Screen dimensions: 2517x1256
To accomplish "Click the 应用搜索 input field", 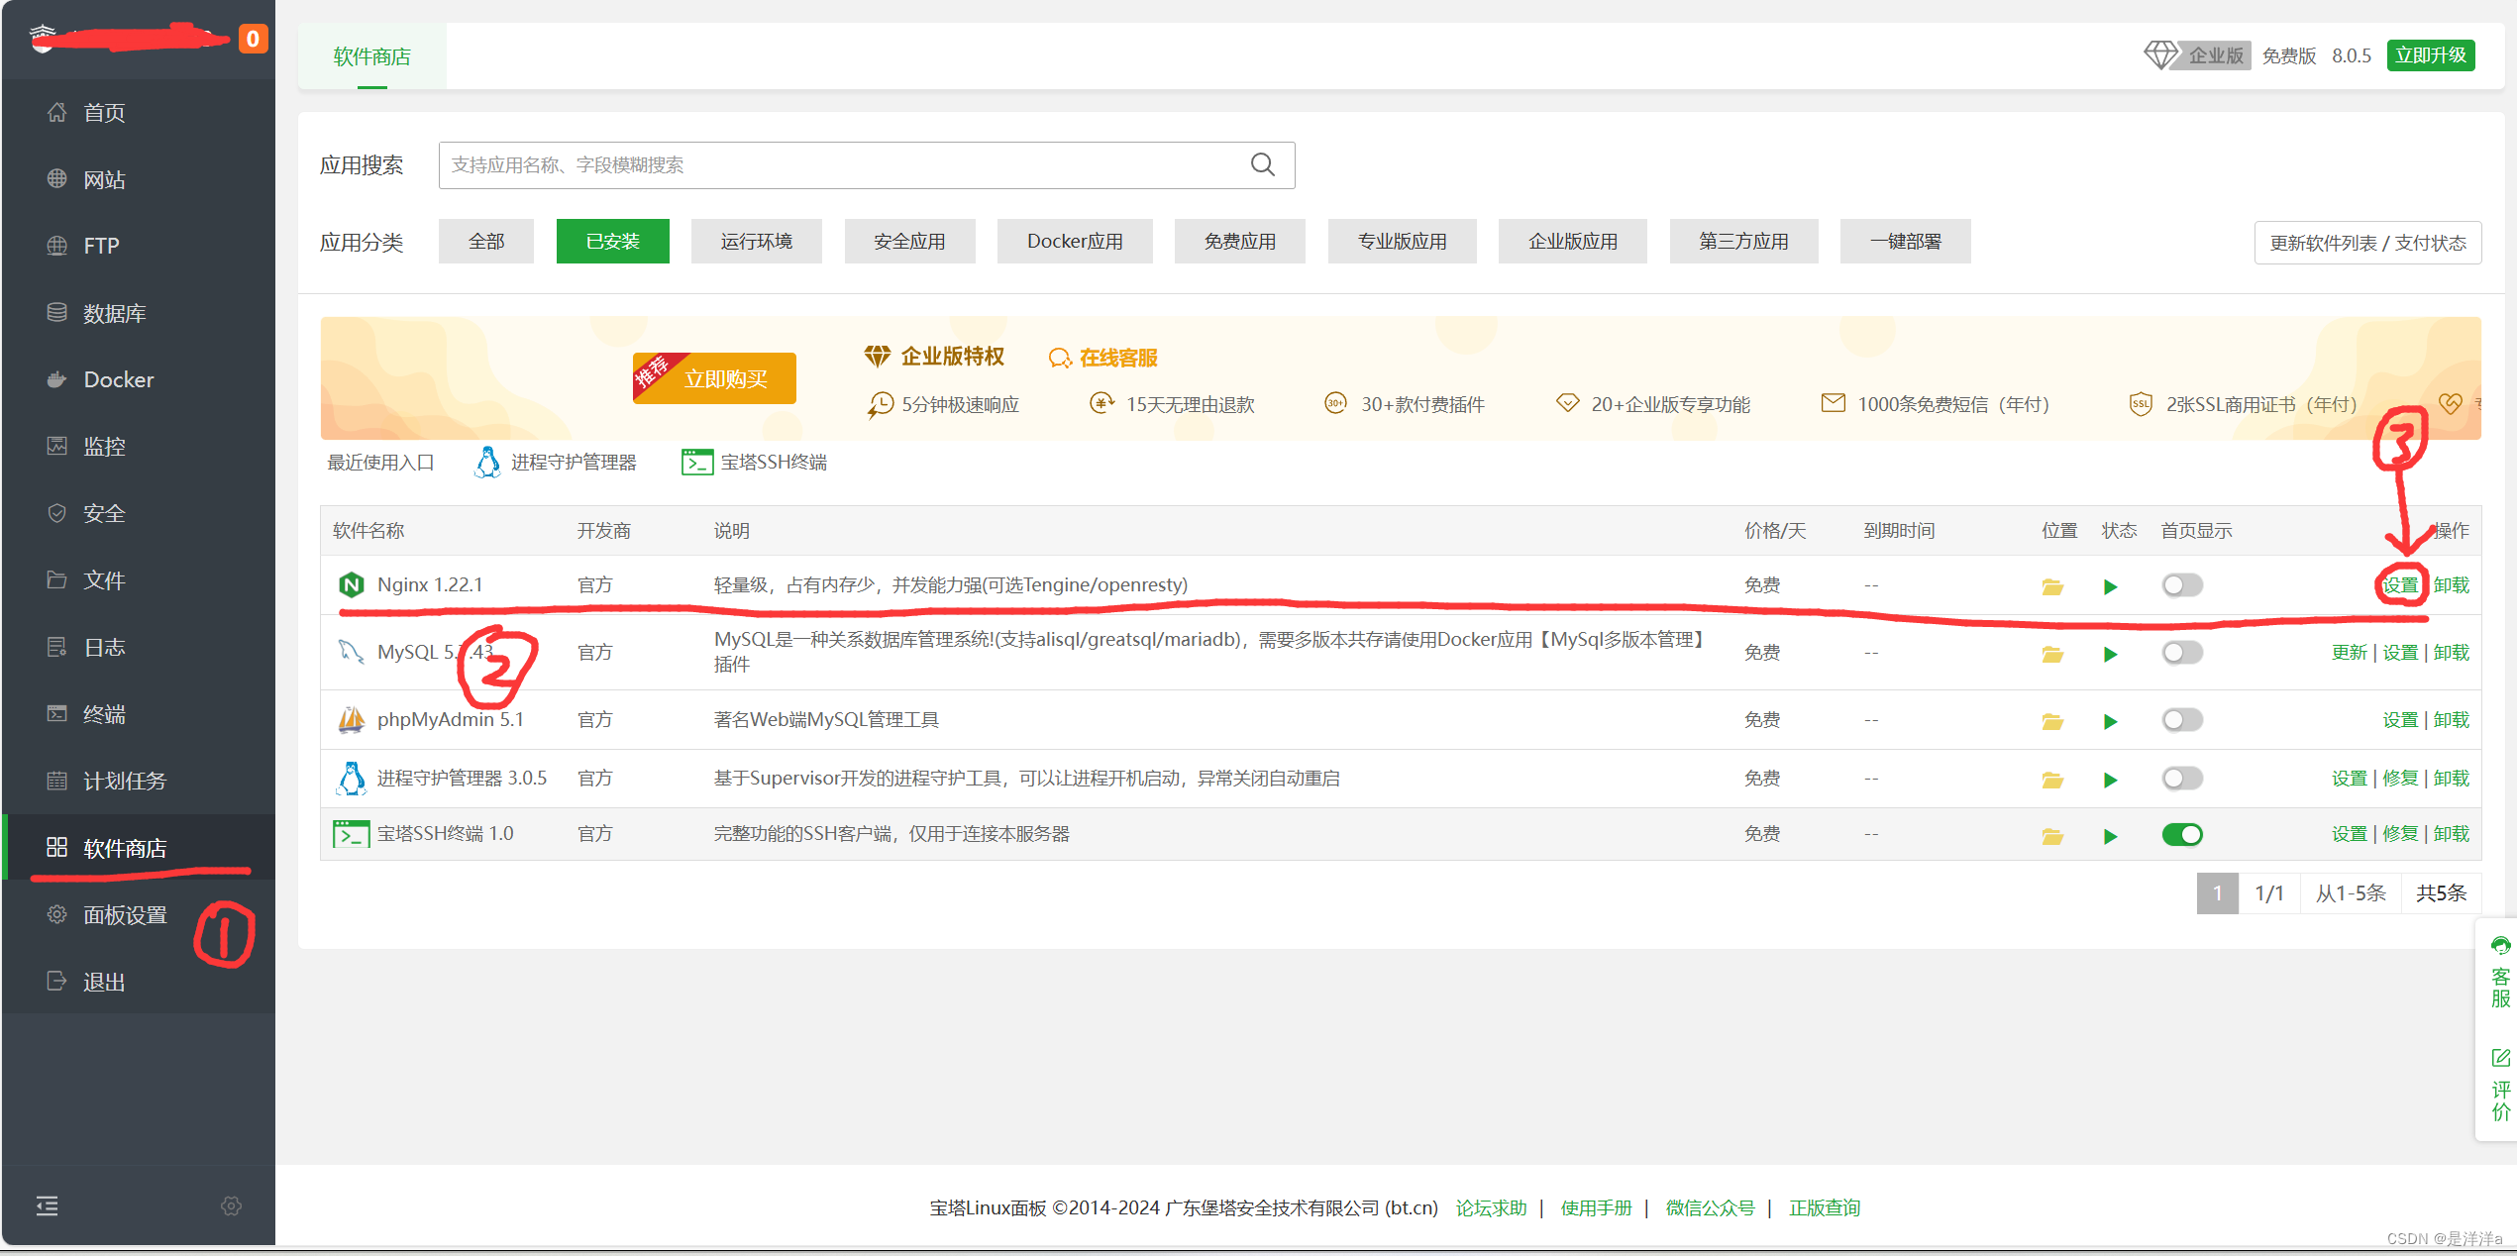I will click(842, 164).
